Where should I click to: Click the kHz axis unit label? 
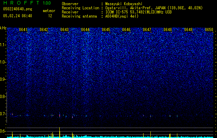(x=3, y=28)
